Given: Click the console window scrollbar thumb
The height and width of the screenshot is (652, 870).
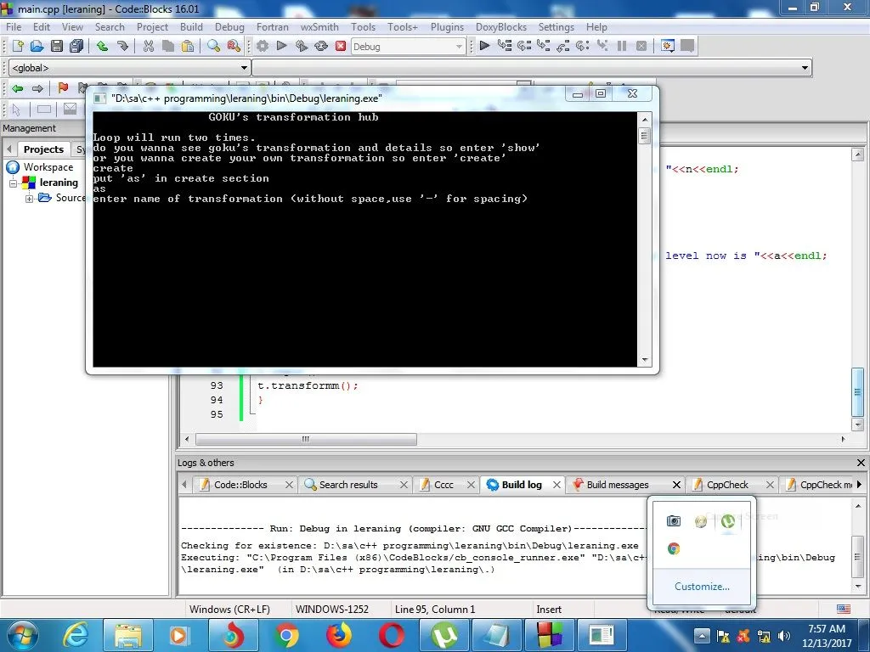Looking at the screenshot, I should tap(644, 136).
